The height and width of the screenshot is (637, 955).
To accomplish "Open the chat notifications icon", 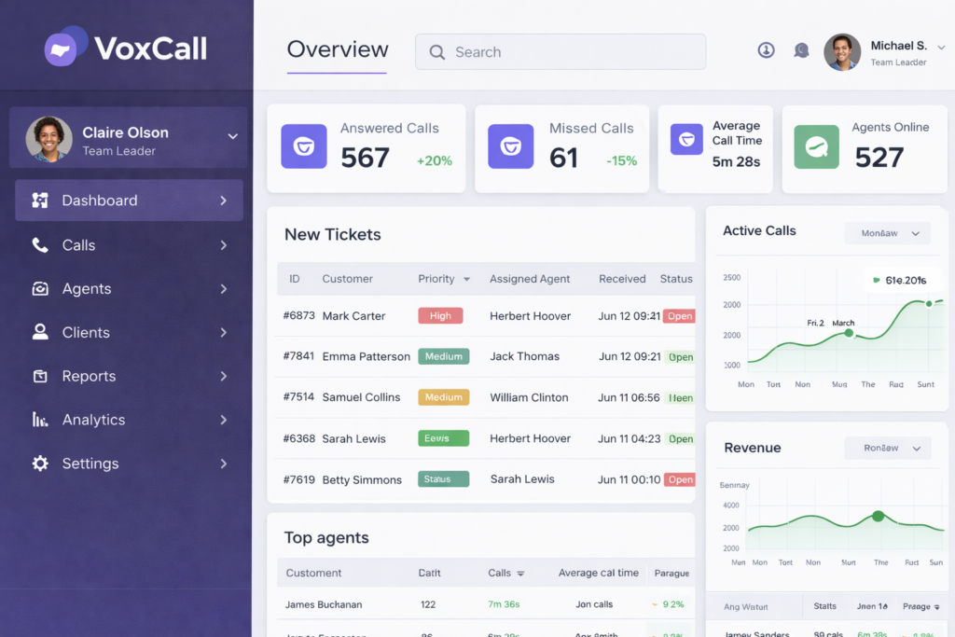I will click(x=801, y=50).
